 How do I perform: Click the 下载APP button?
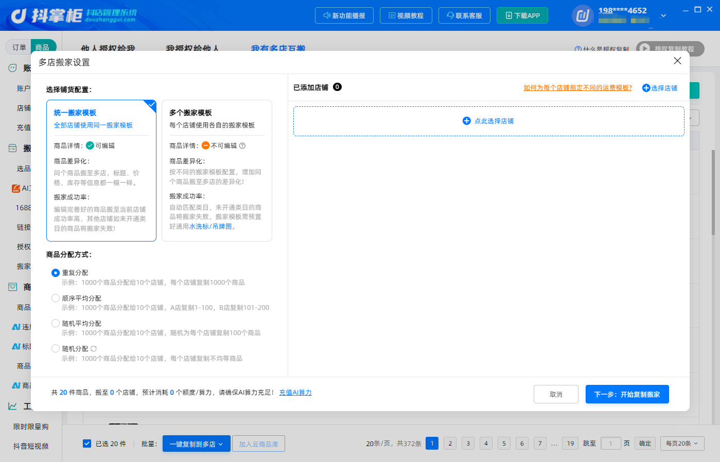pyautogui.click(x=522, y=15)
